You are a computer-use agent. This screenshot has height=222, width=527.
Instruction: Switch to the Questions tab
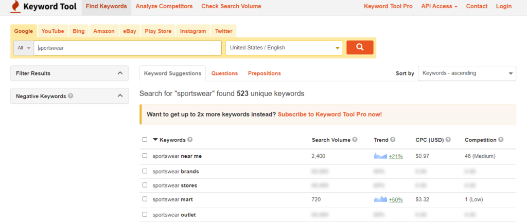[x=224, y=73]
